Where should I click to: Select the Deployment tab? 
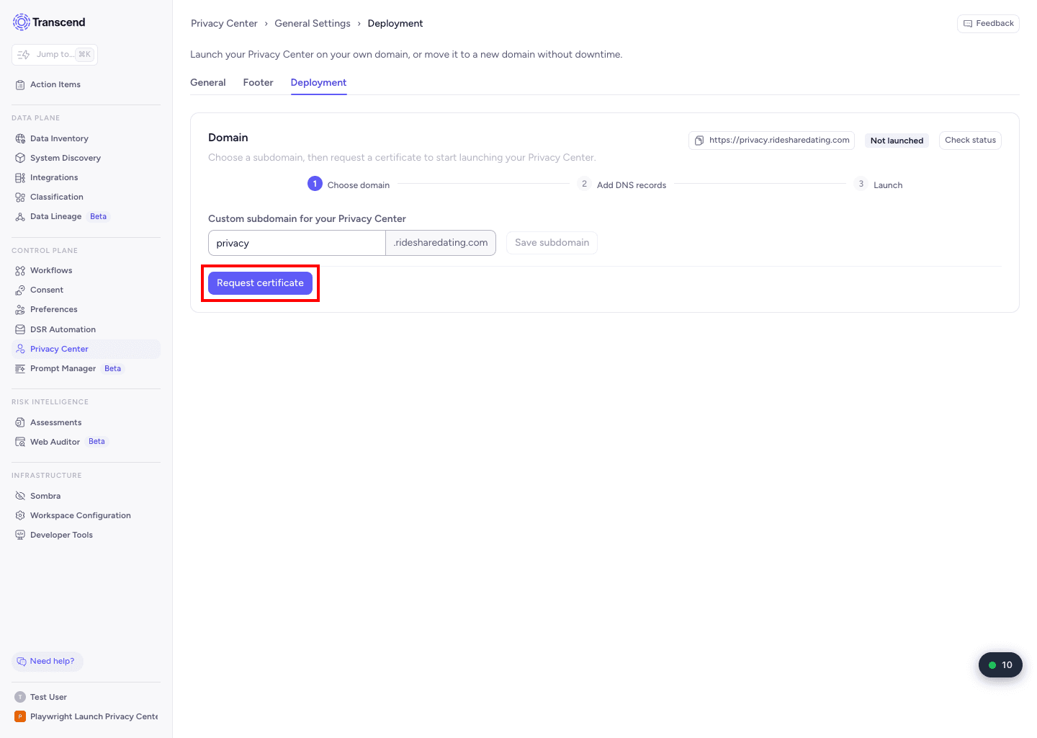click(318, 83)
